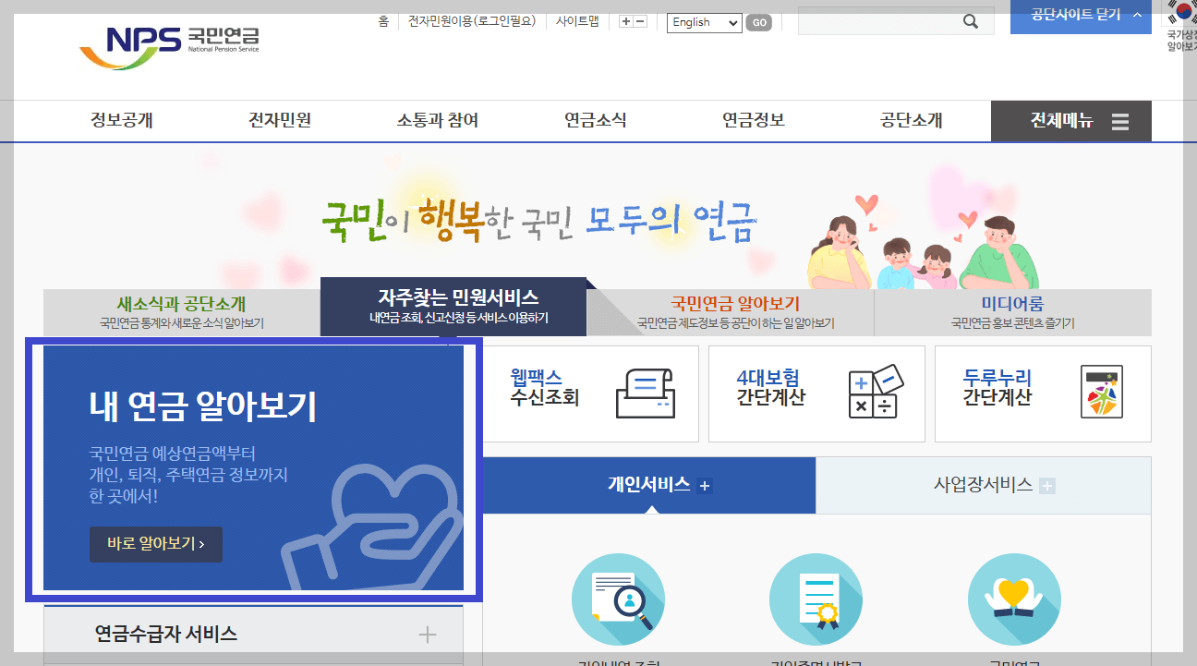Open the 연금정보 menu

pyautogui.click(x=754, y=121)
